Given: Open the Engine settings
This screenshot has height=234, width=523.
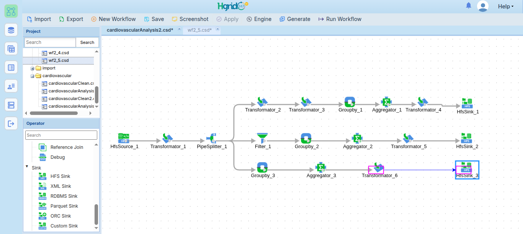Looking at the screenshot, I should pyautogui.click(x=259, y=19).
